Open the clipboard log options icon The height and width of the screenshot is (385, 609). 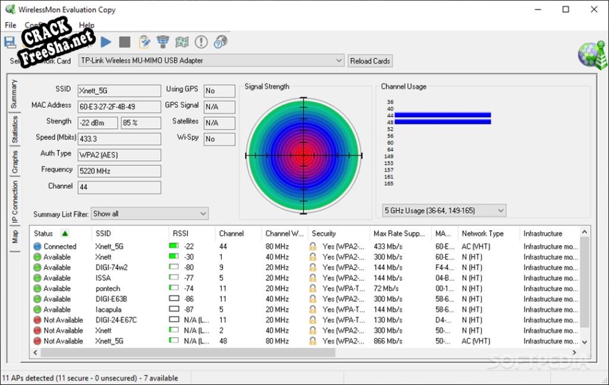[x=144, y=42]
